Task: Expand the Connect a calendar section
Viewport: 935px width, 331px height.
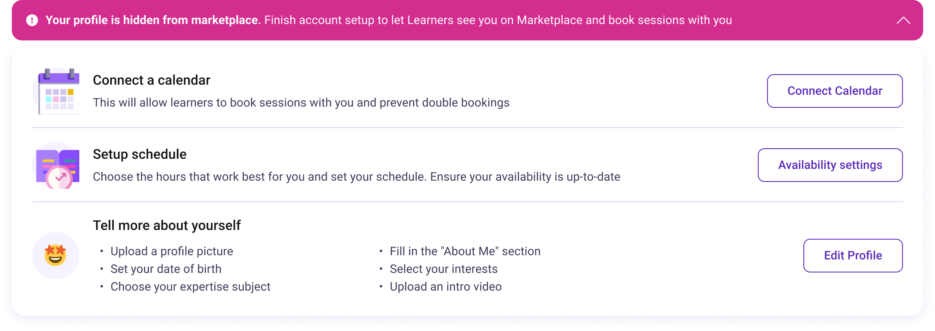Action: [x=151, y=80]
